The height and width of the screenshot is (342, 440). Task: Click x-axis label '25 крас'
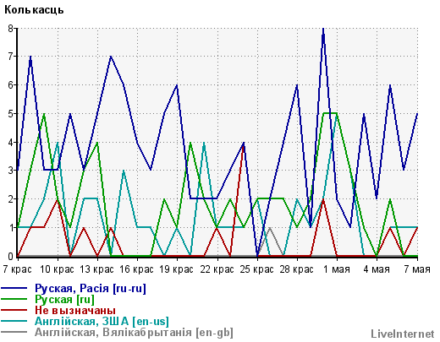tap(256, 269)
